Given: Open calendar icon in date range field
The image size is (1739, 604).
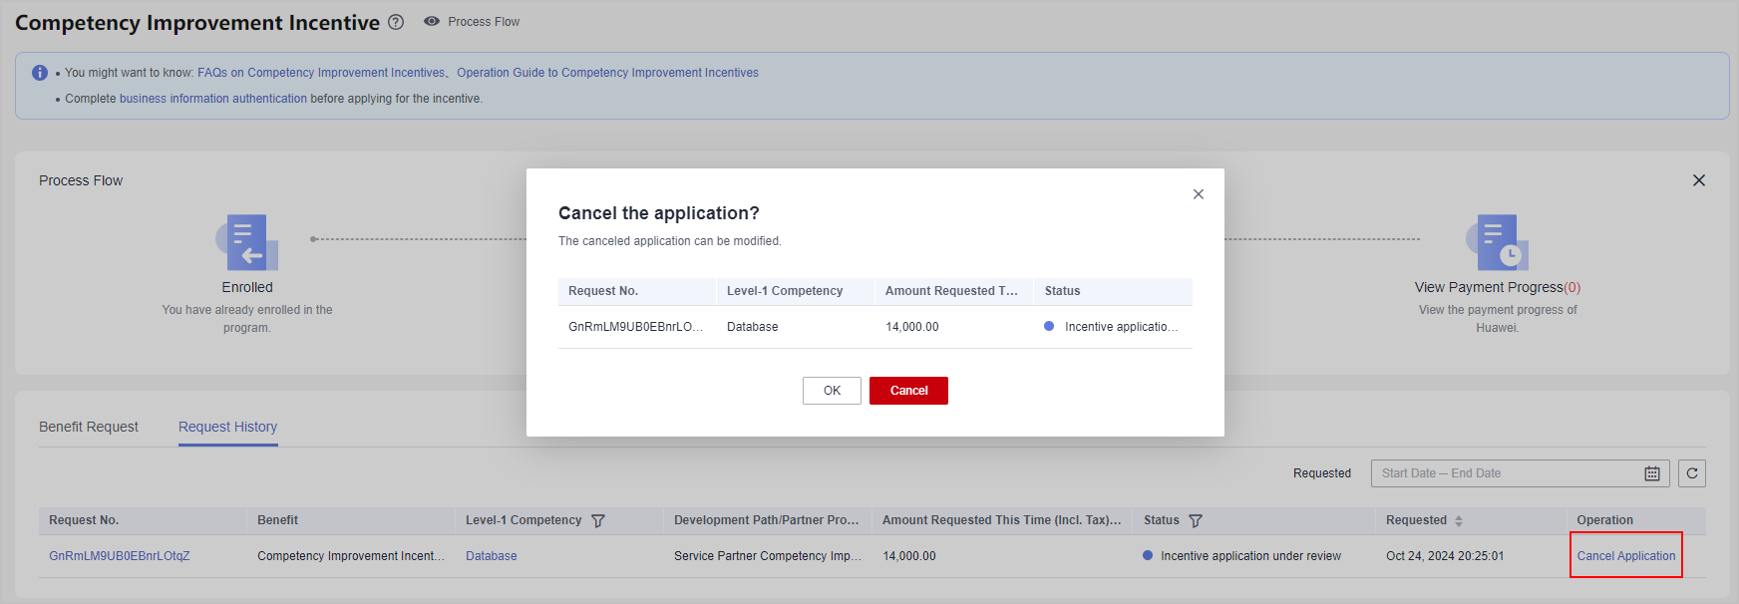Looking at the screenshot, I should [x=1651, y=473].
